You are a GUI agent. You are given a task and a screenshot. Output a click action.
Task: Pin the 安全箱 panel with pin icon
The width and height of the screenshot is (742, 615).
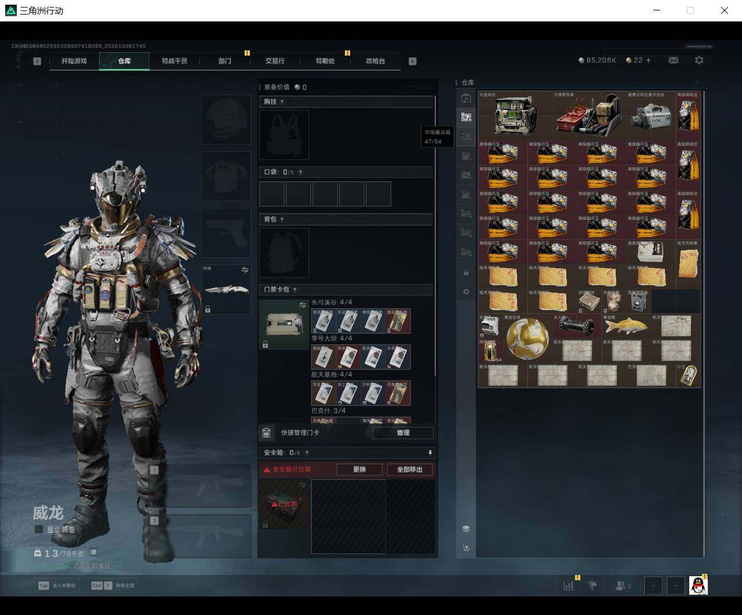(x=430, y=453)
